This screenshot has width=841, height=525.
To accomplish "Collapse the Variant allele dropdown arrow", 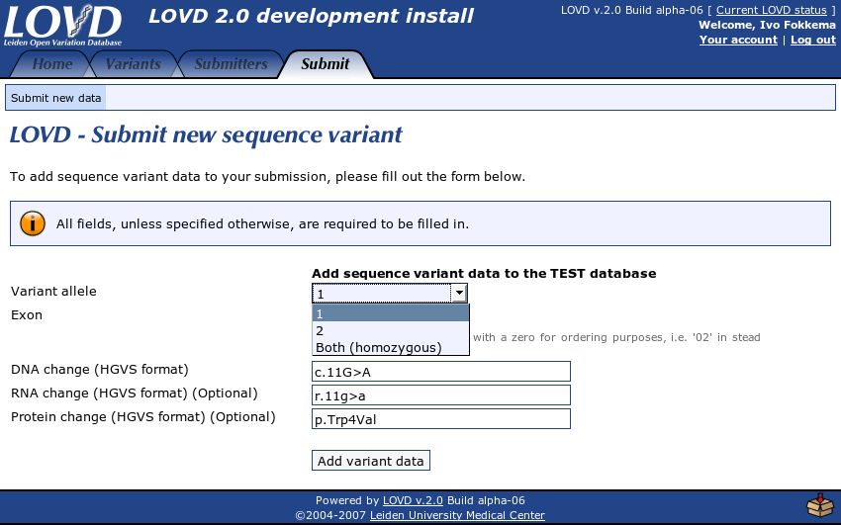I will click(x=459, y=293).
